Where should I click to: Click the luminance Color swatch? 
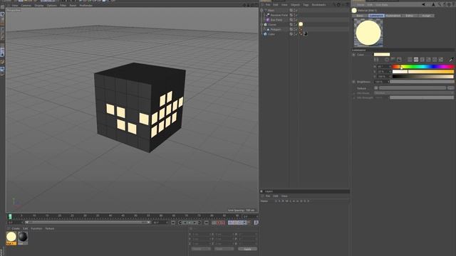382,55
